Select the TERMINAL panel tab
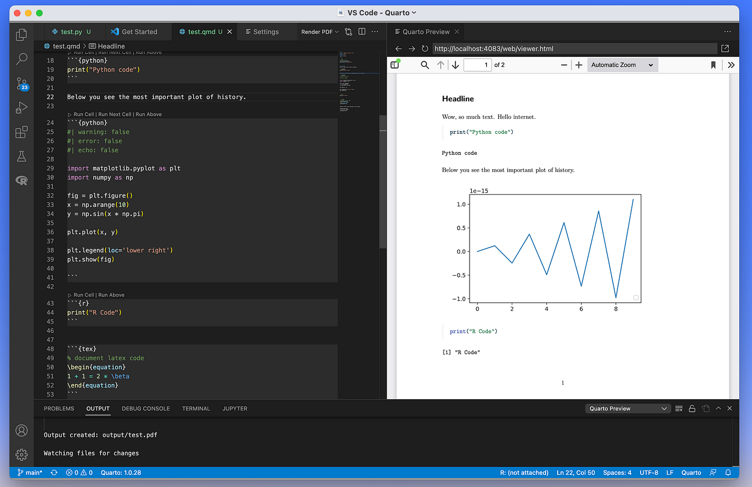Image resolution: width=752 pixels, height=487 pixels. pos(196,409)
